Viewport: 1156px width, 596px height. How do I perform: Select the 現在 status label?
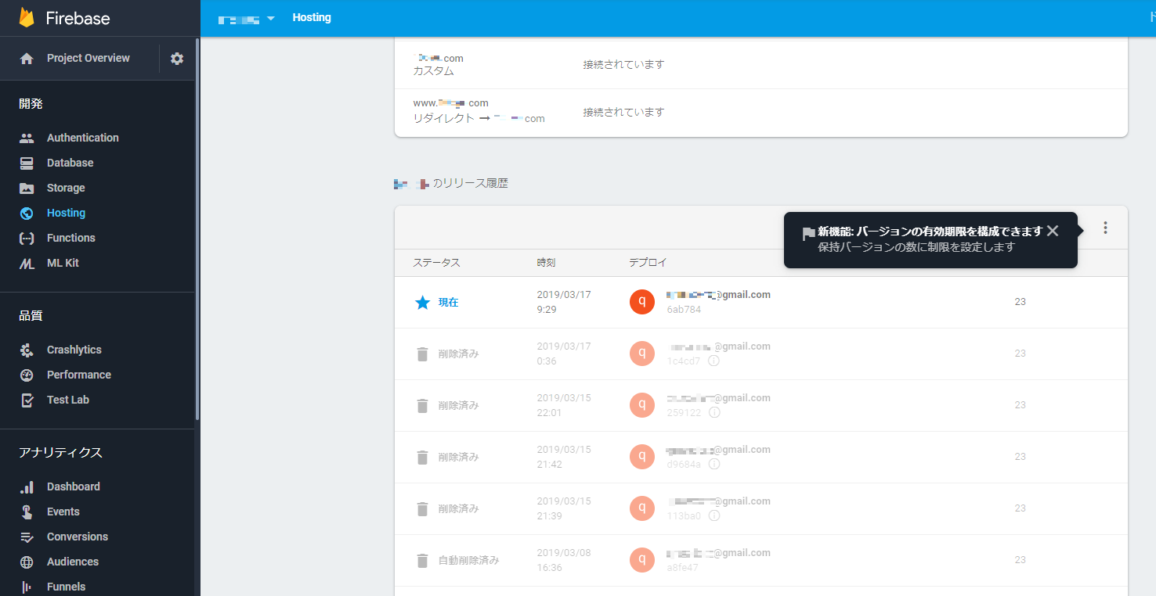tap(449, 302)
